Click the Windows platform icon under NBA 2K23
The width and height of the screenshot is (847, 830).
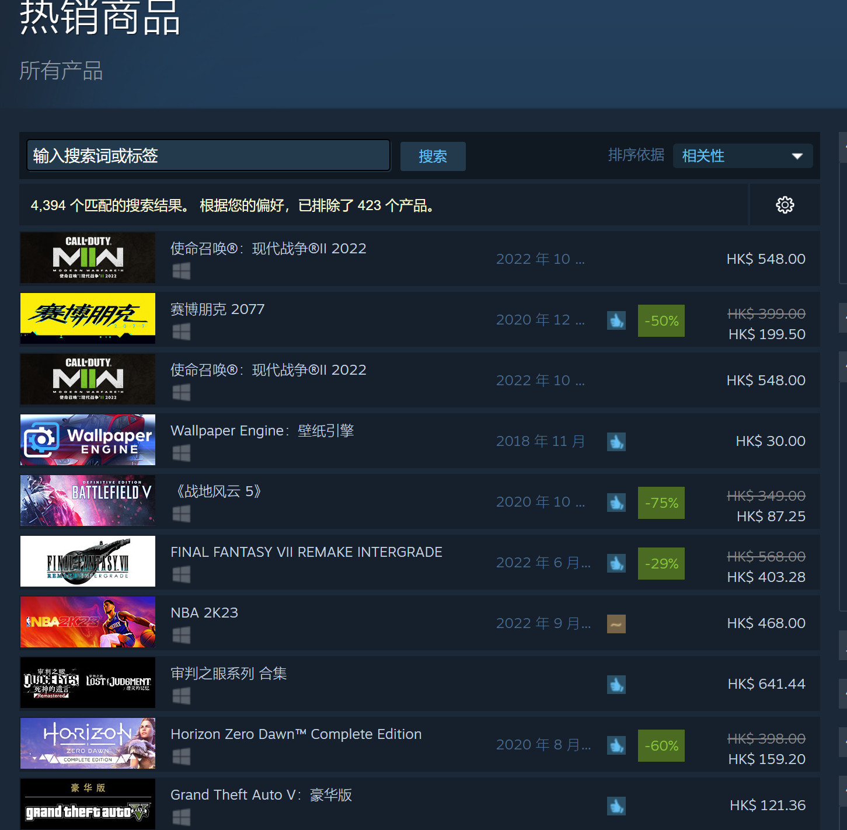click(x=182, y=635)
